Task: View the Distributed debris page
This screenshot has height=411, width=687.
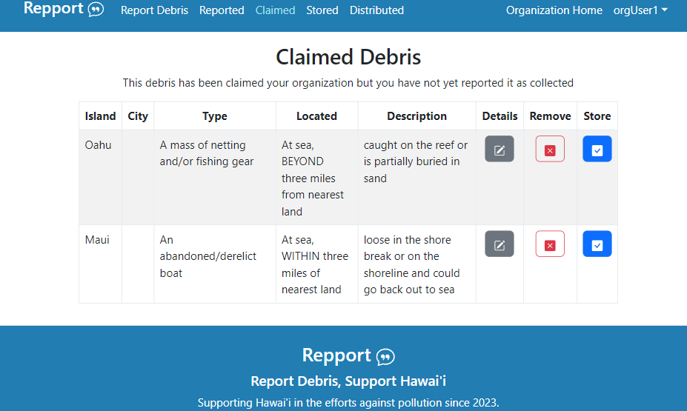Action: [x=376, y=10]
